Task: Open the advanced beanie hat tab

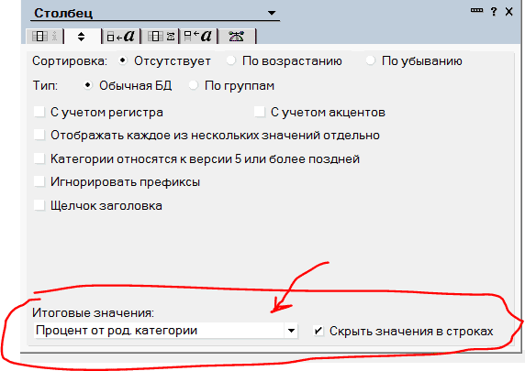Action: tap(237, 36)
